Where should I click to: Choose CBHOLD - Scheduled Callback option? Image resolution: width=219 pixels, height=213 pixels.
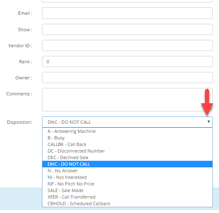coord(127,204)
